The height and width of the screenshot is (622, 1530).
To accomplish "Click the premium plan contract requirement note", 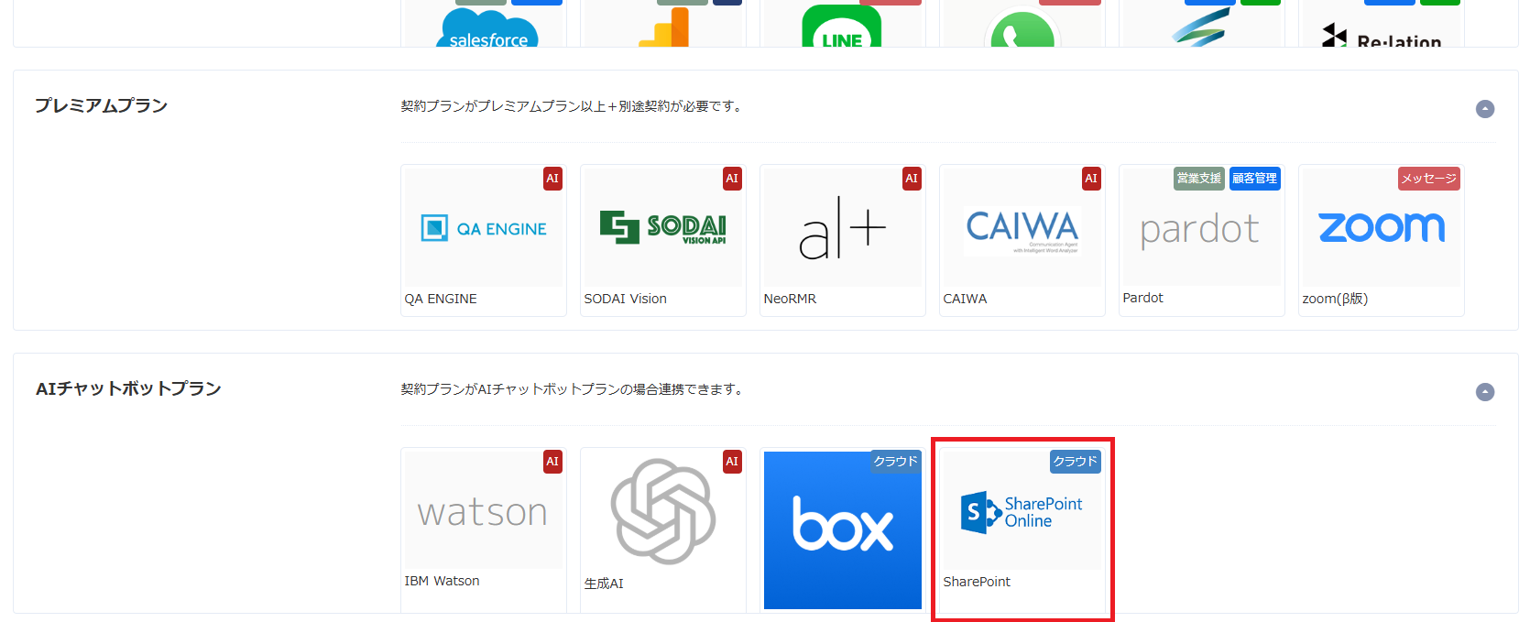I will click(x=571, y=106).
